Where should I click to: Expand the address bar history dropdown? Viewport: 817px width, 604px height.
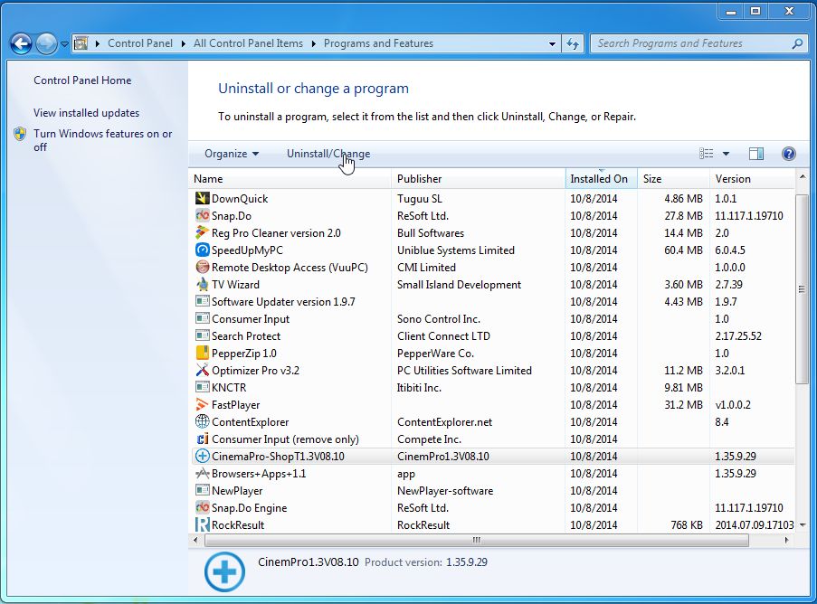pos(553,43)
